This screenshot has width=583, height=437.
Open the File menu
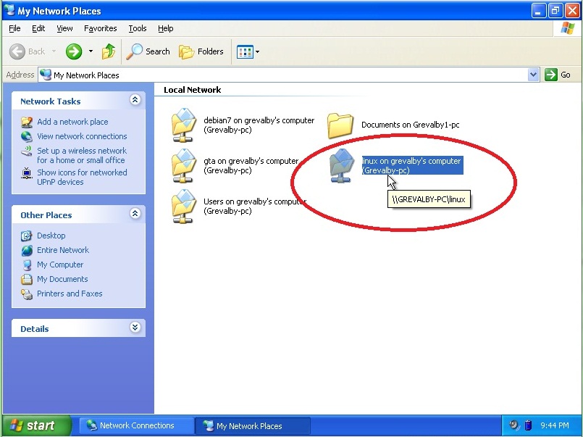pos(14,28)
